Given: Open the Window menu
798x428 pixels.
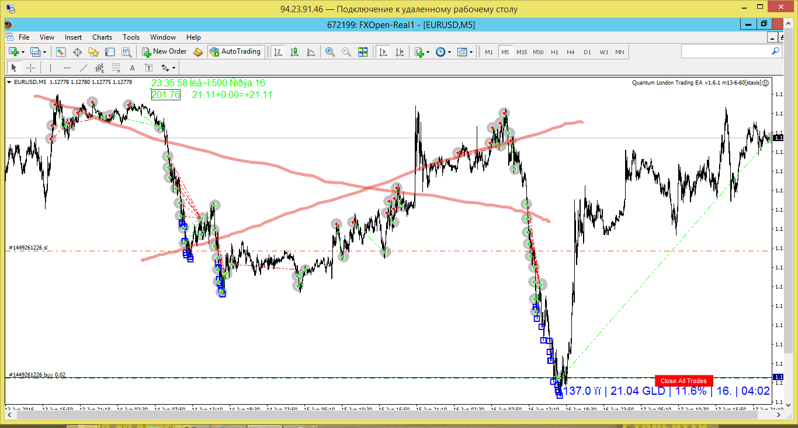Looking at the screenshot, I should pyautogui.click(x=163, y=37).
